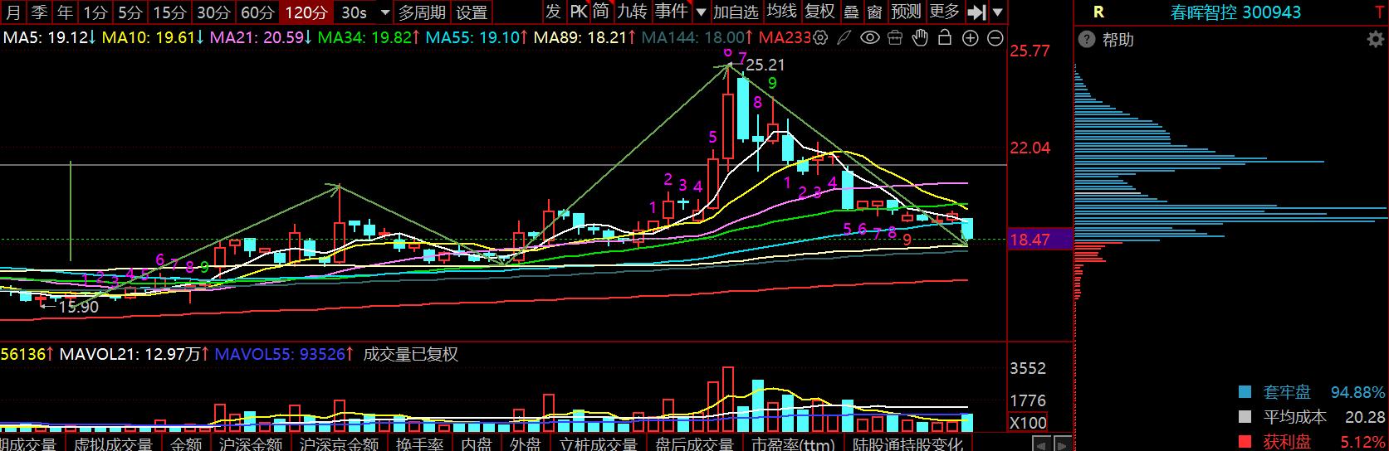Screen dimensions: 1389x451
Task: Open the toolbox briefcase icon
Action: tap(894, 38)
